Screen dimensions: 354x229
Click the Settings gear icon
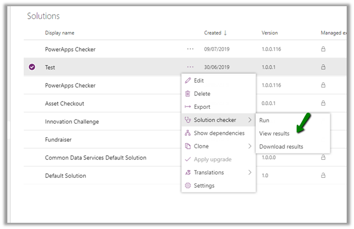click(188, 186)
